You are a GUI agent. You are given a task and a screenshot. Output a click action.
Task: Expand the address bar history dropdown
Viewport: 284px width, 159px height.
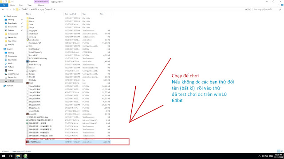(246, 9)
